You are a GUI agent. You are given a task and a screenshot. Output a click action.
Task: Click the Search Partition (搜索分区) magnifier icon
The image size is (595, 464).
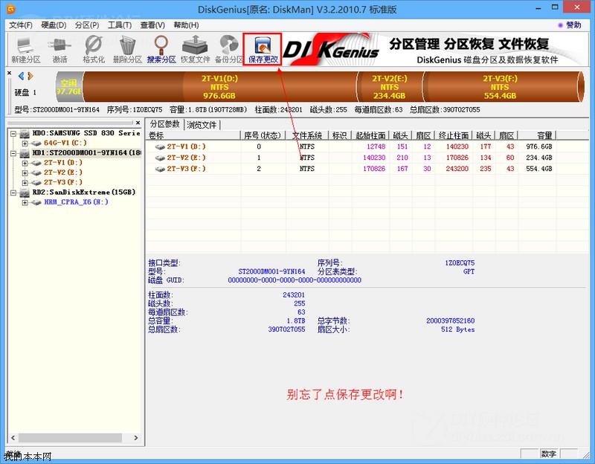point(161,49)
